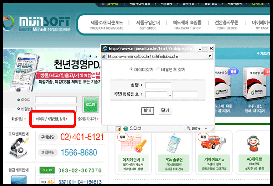
Task: Open the 전산용지주문 menu item
Action: click(226, 25)
